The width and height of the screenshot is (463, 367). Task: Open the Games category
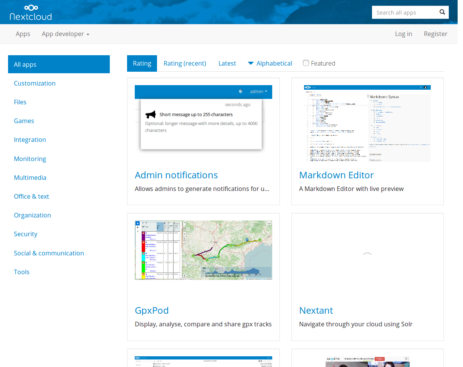[x=24, y=121]
